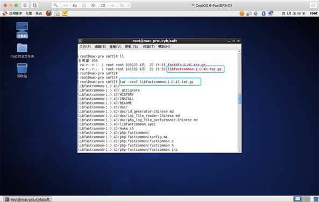Image resolution: width=319 pixels, height=202 pixels.
Task: Click the network connection tray icon
Action: tap(271, 13)
